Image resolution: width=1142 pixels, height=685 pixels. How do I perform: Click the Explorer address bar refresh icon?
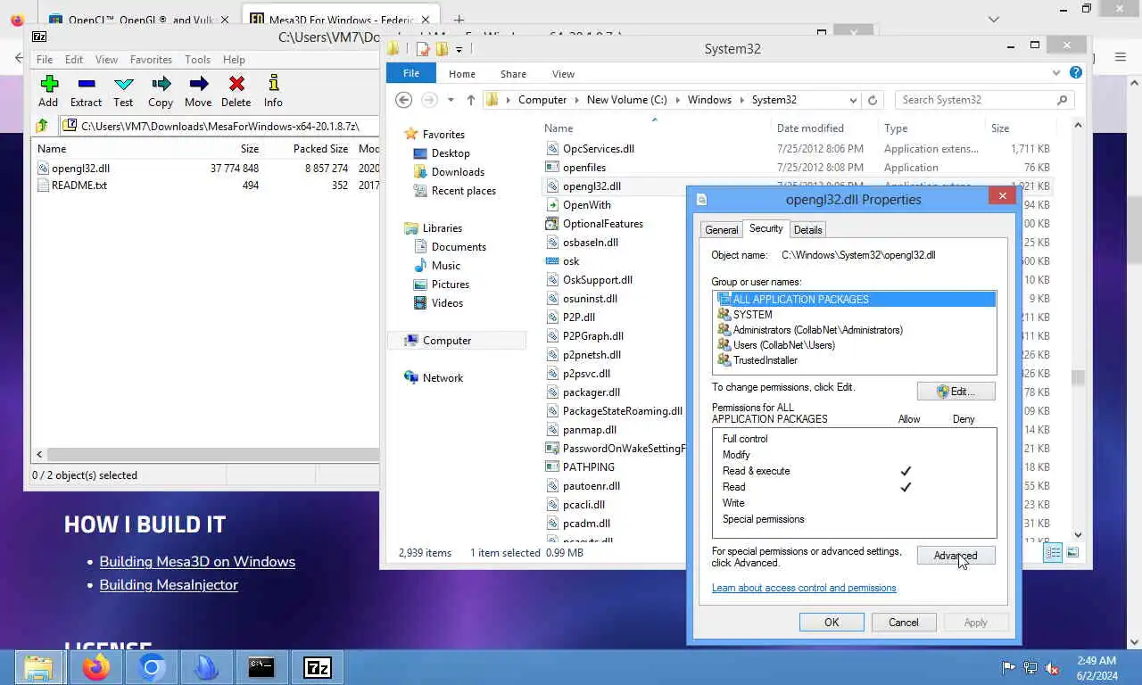pyautogui.click(x=873, y=100)
